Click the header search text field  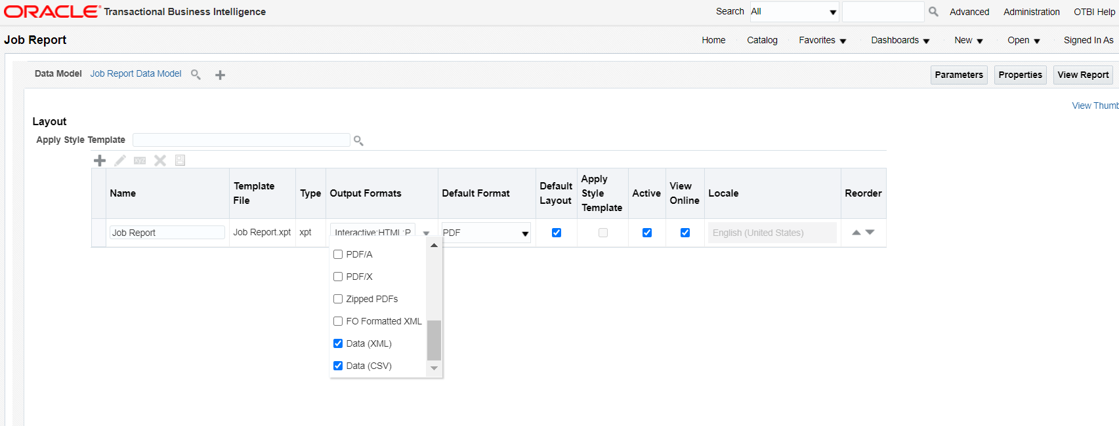point(883,12)
